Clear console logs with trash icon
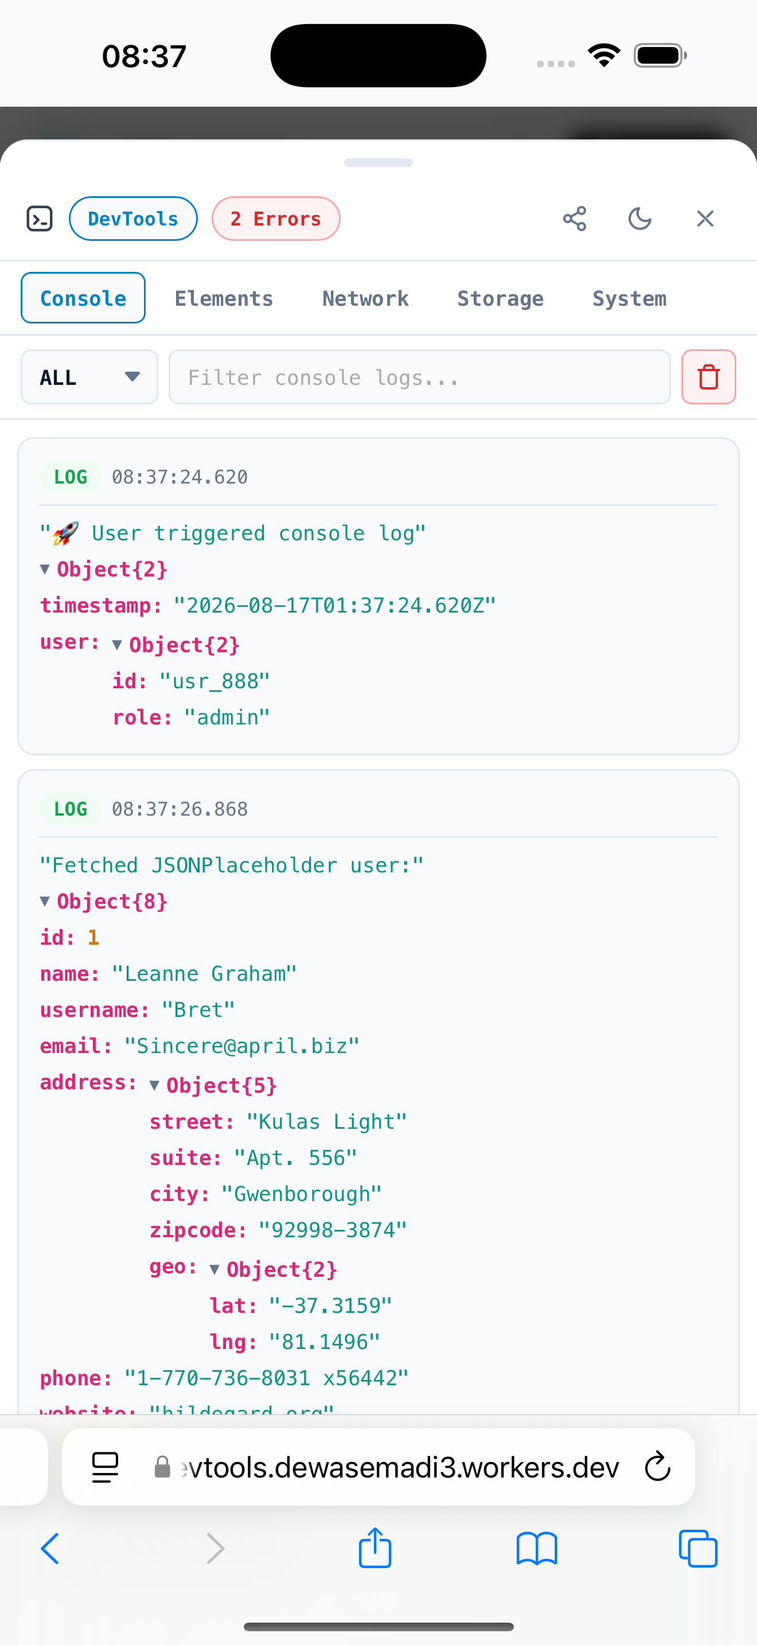The height and width of the screenshot is (1645, 757). (708, 377)
